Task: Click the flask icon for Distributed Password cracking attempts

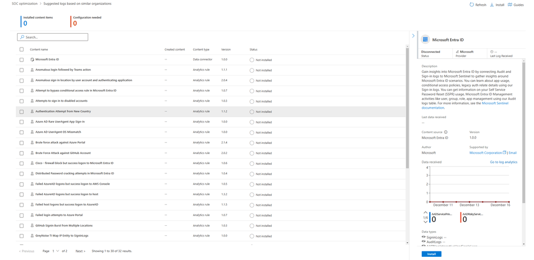Action: 32,173
